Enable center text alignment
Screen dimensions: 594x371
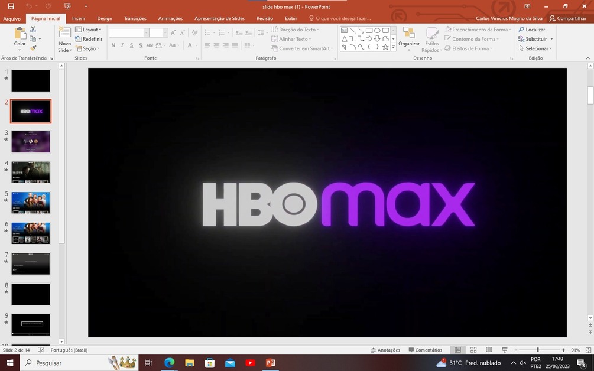point(216,45)
